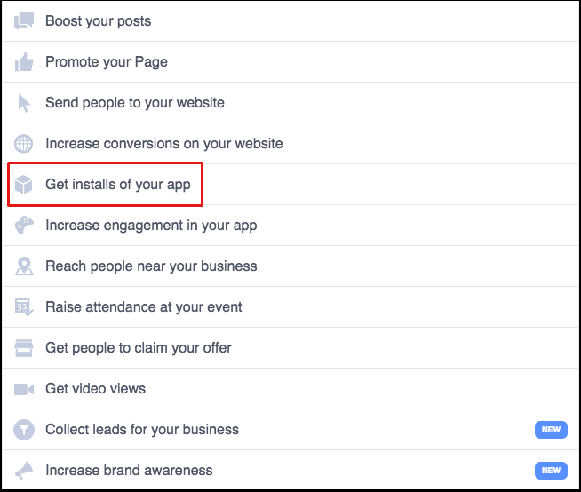Image resolution: width=581 pixels, height=492 pixels.
Task: Select "Get video views" objective
Action: (x=96, y=389)
